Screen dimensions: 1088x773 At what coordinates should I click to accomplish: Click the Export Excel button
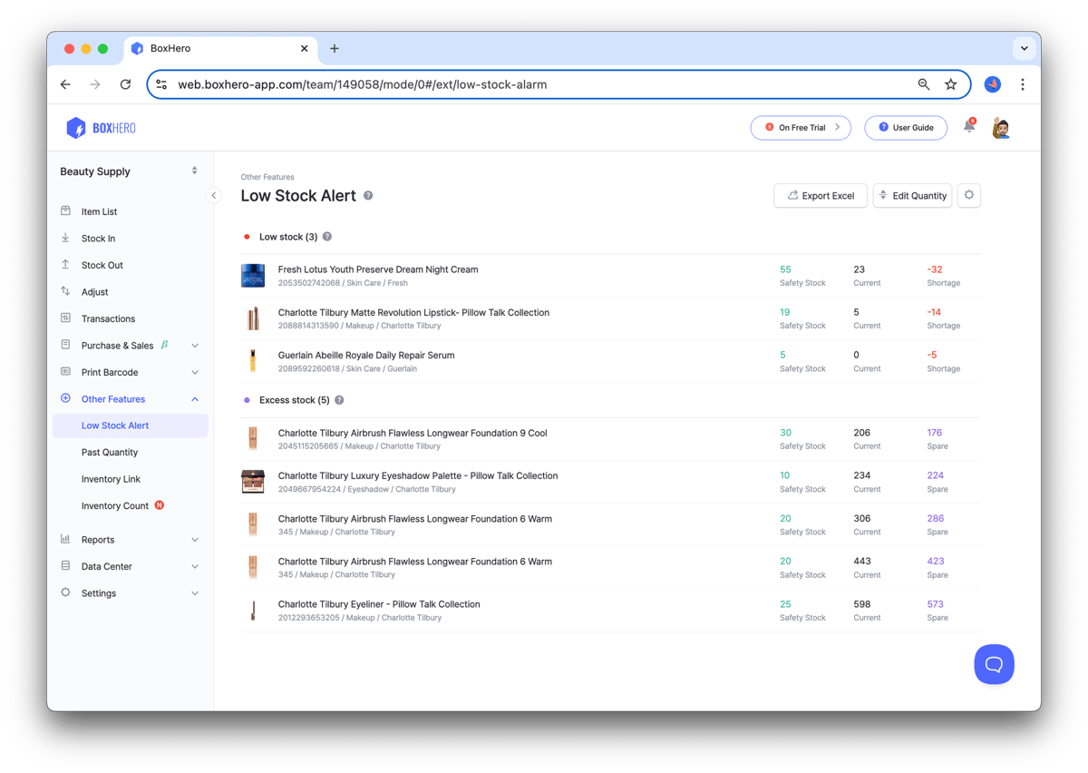pyautogui.click(x=820, y=195)
